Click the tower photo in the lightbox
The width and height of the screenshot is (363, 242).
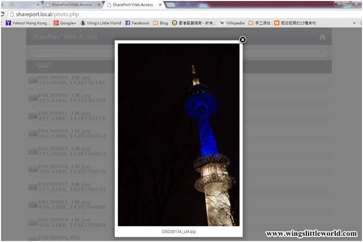coord(178,134)
